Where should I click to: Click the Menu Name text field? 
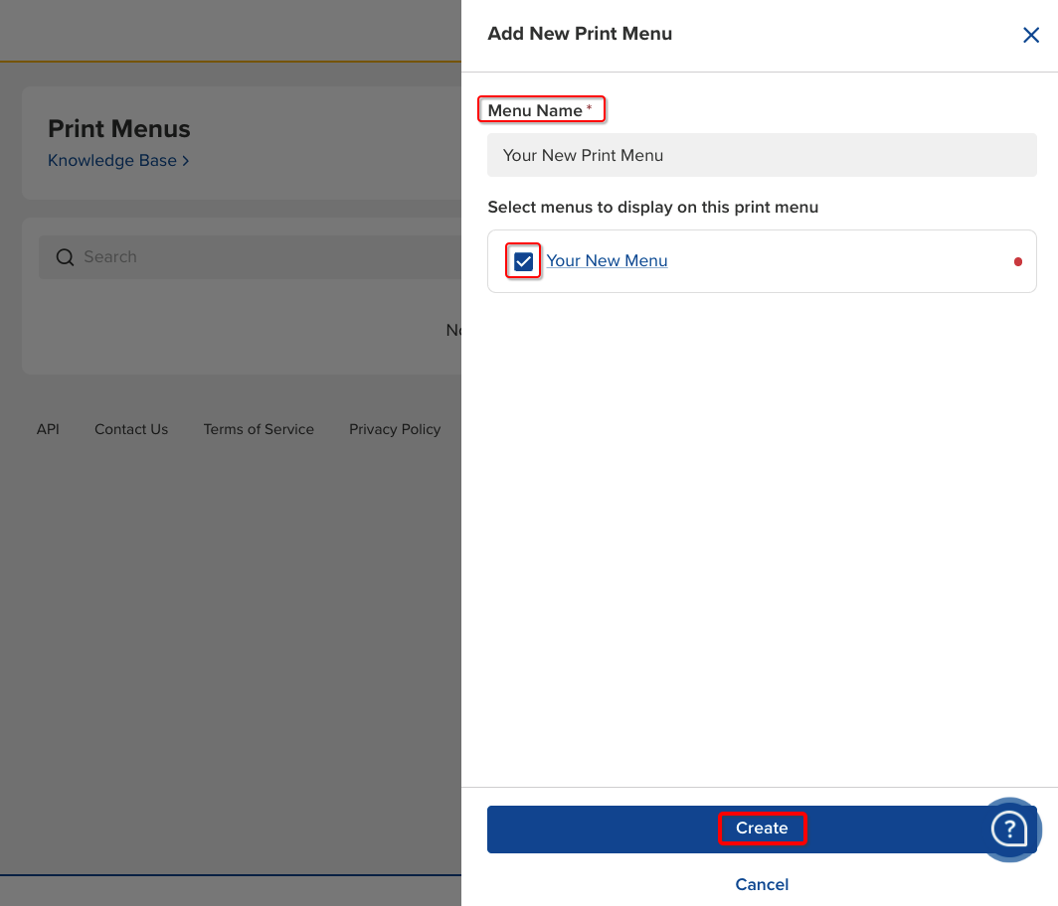(x=761, y=155)
